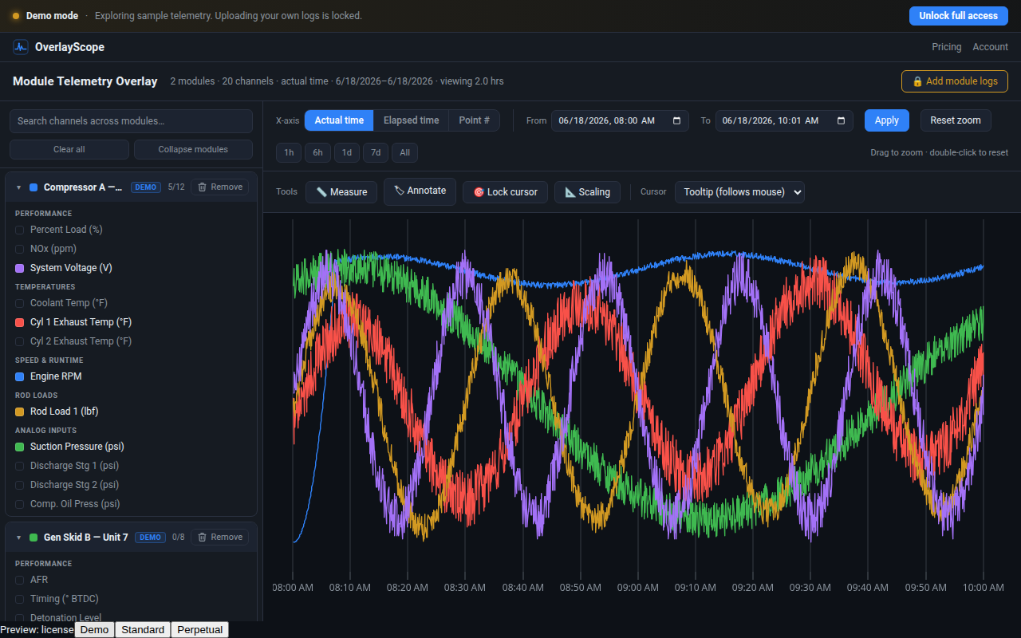Image resolution: width=1021 pixels, height=638 pixels.
Task: Click the OverlayScope logo icon
Action: [x=21, y=47]
